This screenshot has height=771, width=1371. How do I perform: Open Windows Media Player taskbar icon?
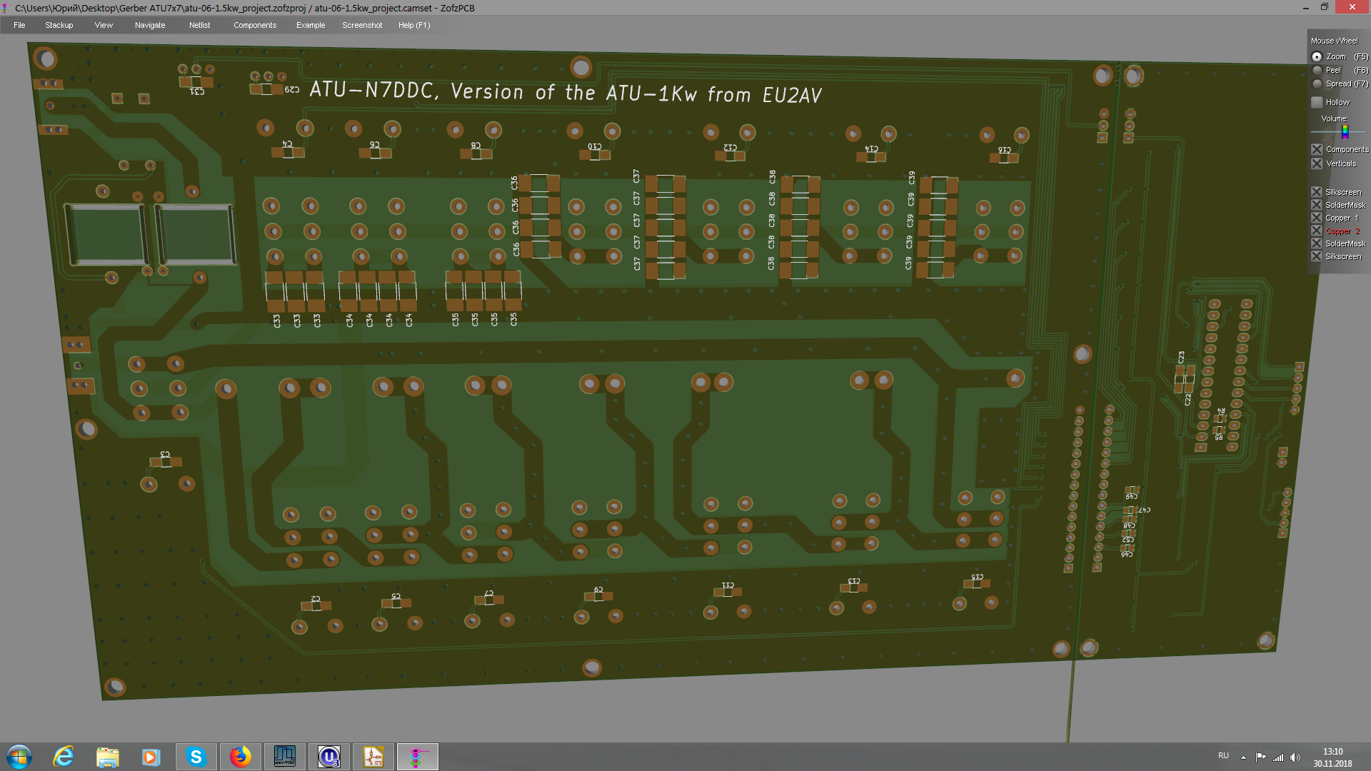point(151,757)
